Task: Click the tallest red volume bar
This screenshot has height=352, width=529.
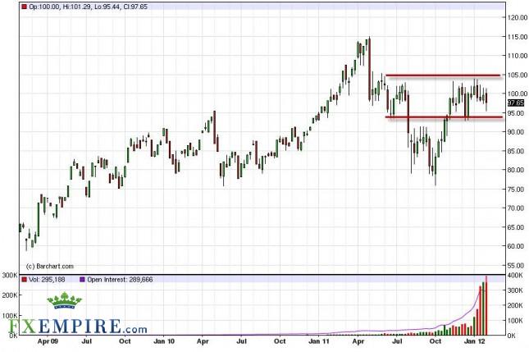Action: tap(486, 306)
